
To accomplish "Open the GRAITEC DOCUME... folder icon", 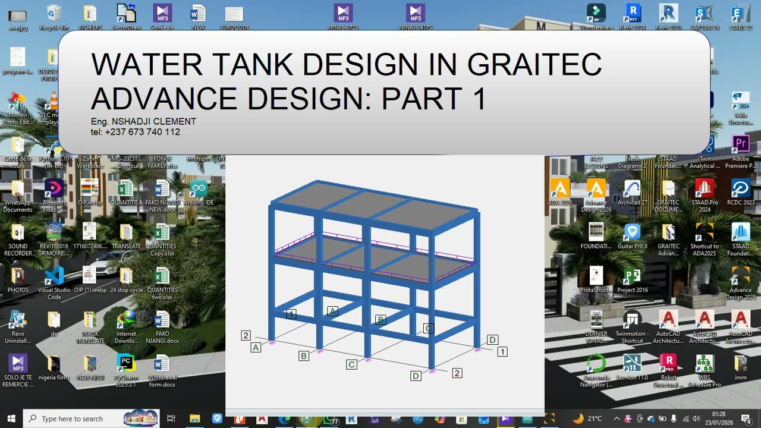I will click(668, 196).
